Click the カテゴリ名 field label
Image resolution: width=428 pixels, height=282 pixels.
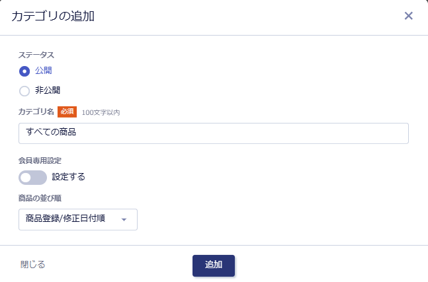tap(36, 112)
